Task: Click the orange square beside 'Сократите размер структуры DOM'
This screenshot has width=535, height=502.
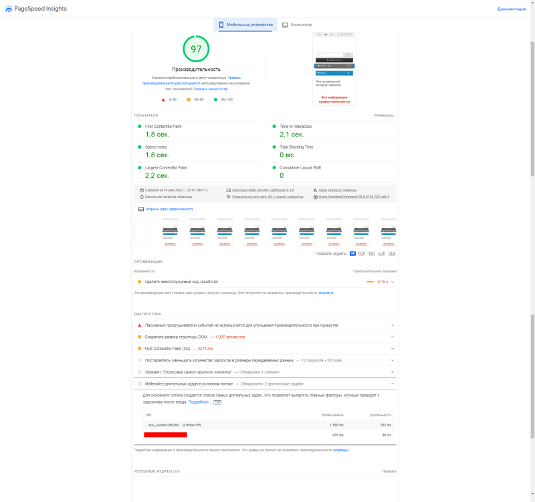Action: pyautogui.click(x=139, y=337)
